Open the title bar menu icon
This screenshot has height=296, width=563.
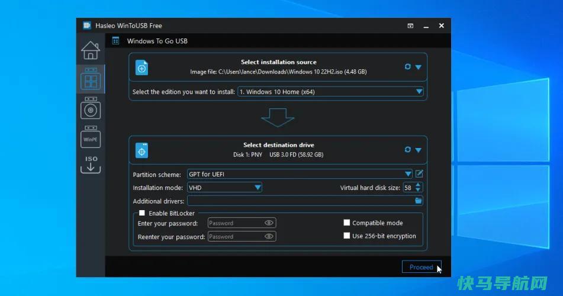point(410,26)
